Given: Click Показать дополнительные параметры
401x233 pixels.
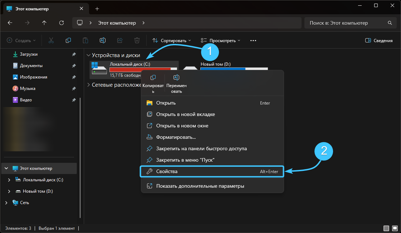Looking at the screenshot, I should point(200,186).
